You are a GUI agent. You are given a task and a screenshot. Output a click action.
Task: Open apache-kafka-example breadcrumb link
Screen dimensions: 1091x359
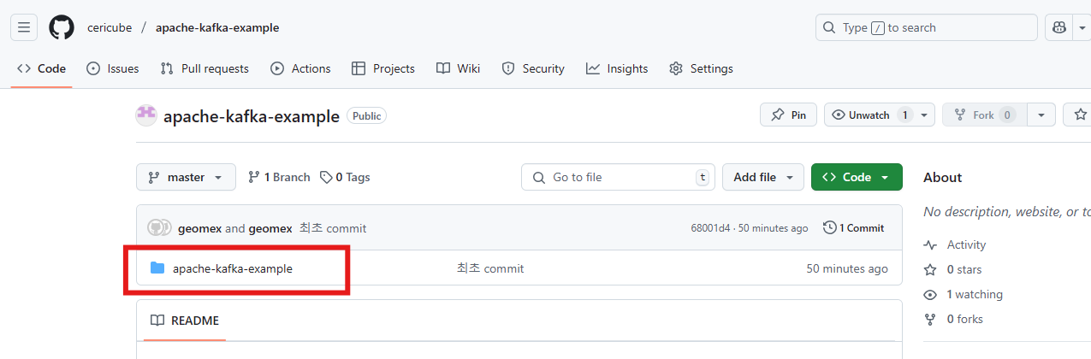coord(217,27)
